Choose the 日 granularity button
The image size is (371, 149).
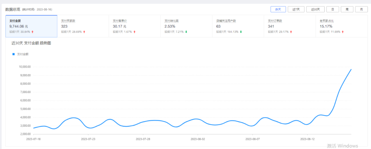click(x=333, y=9)
